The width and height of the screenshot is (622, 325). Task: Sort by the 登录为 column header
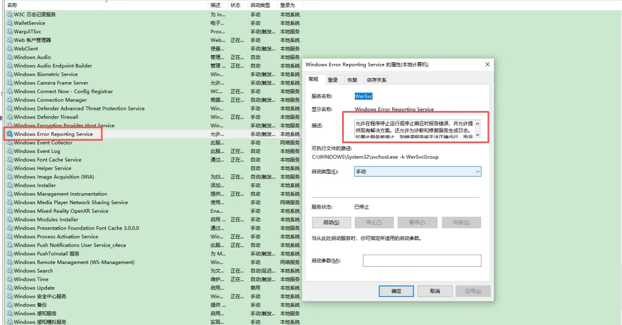290,5
